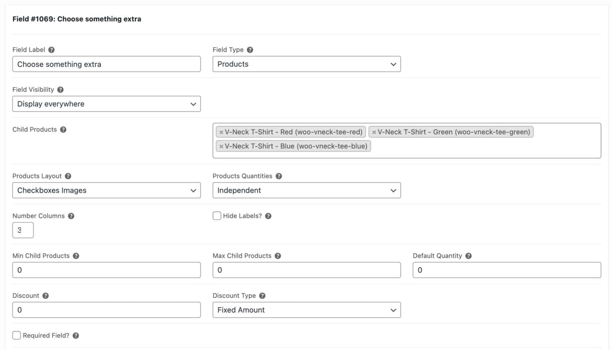Click the heading 'Field #1069: Choose something extra'

[77, 19]
